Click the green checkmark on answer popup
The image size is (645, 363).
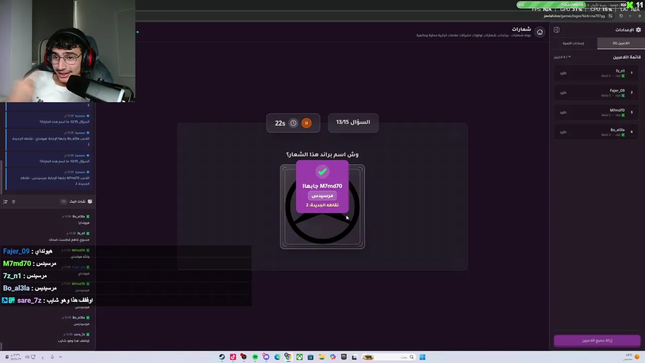322,172
